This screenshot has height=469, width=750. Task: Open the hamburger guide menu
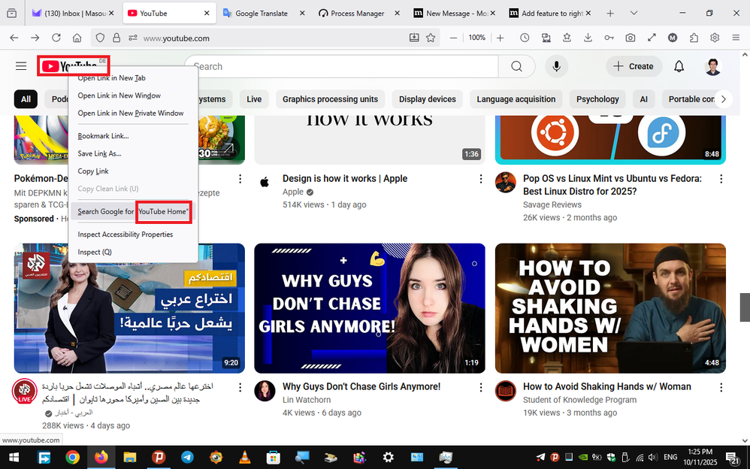[21, 66]
